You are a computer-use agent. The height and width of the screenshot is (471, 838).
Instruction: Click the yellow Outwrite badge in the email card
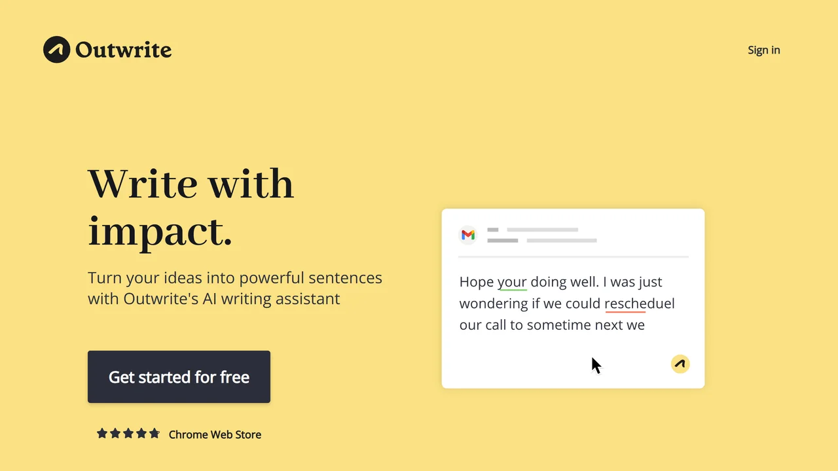[680, 364]
